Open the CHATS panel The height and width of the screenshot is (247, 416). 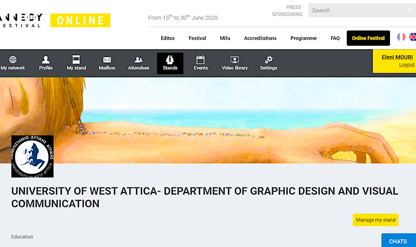point(398,240)
